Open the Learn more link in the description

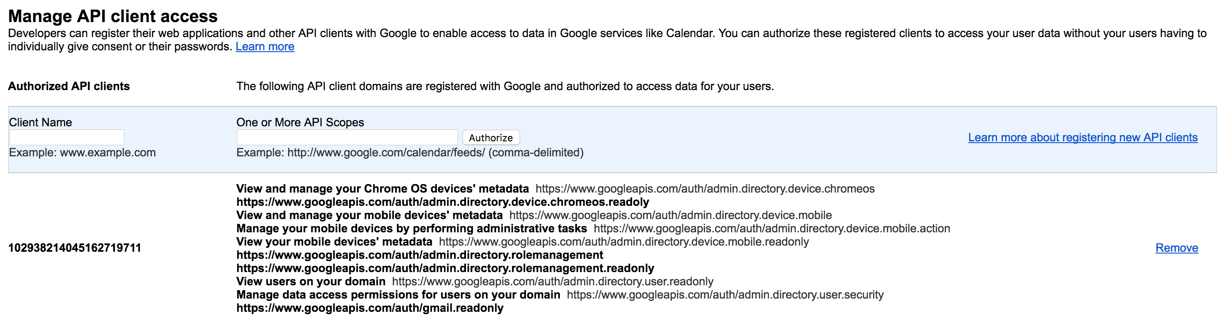[x=265, y=46]
